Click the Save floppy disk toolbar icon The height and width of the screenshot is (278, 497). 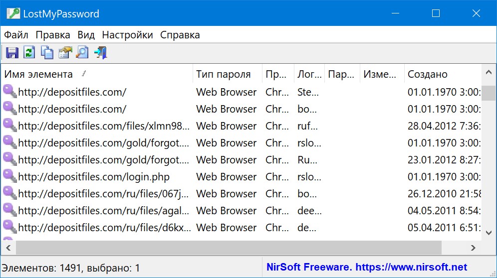coord(12,52)
